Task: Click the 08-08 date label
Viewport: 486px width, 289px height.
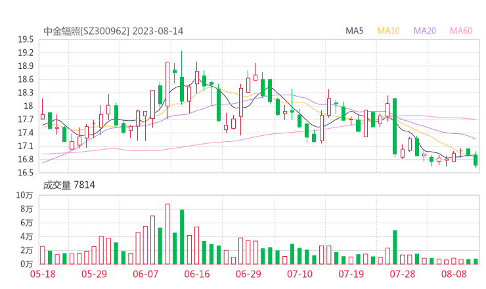Action: [x=454, y=274]
